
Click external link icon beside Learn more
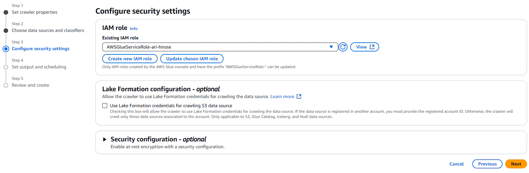tap(299, 96)
